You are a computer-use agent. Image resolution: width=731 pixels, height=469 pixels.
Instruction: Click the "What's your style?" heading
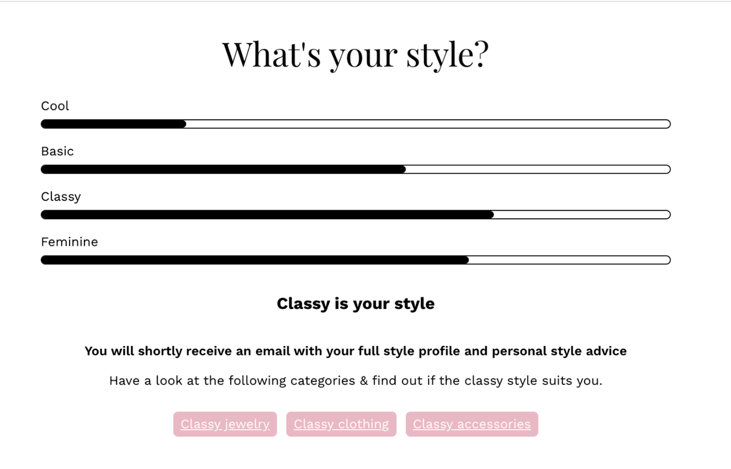355,54
